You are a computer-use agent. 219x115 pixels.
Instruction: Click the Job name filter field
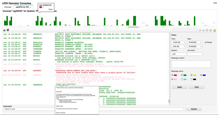[x=195, y=54]
